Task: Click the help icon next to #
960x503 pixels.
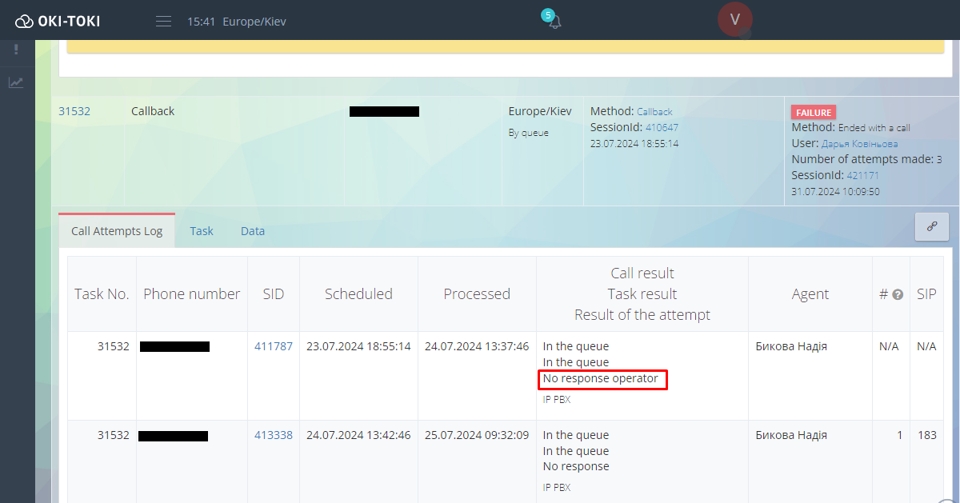Action: [898, 294]
